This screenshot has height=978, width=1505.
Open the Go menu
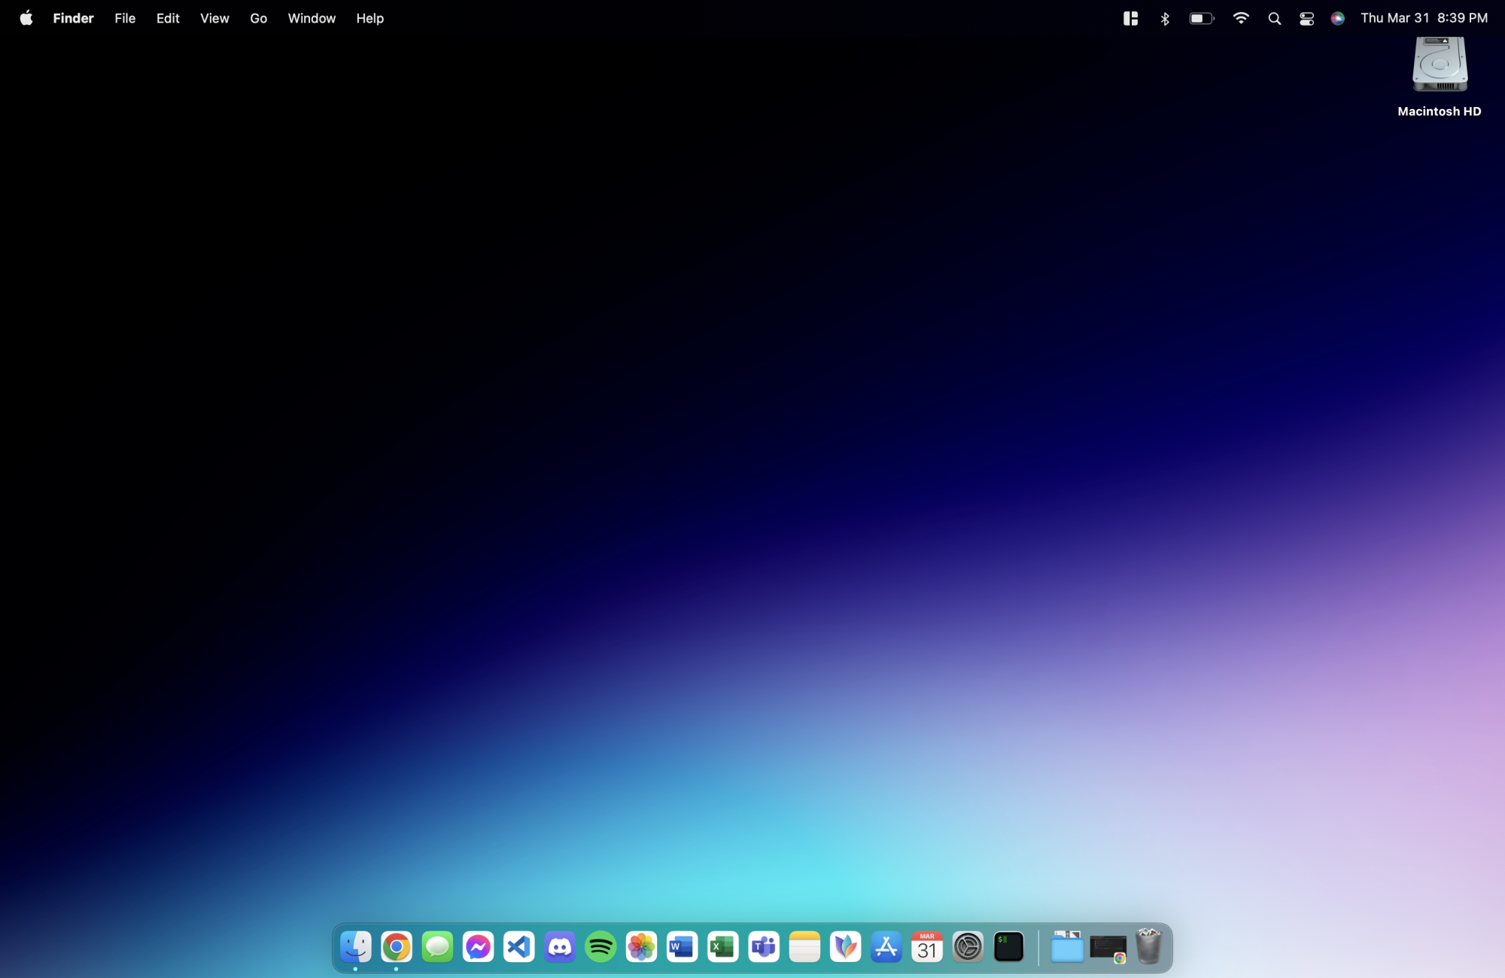258,18
